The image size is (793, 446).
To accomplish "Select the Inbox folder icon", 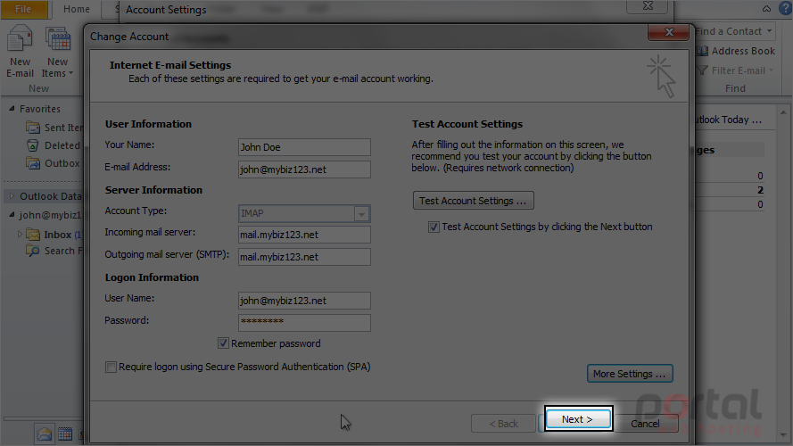I will [33, 235].
